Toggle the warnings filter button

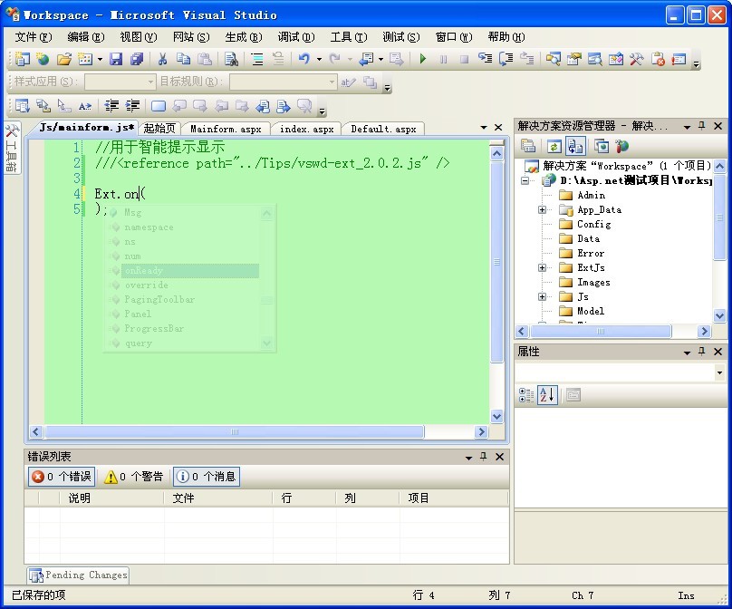tap(133, 477)
